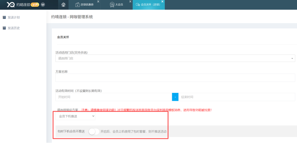The width and height of the screenshot is (297, 143).
Task: Switch to the 大会员 tab
Action: click(x=116, y=5)
